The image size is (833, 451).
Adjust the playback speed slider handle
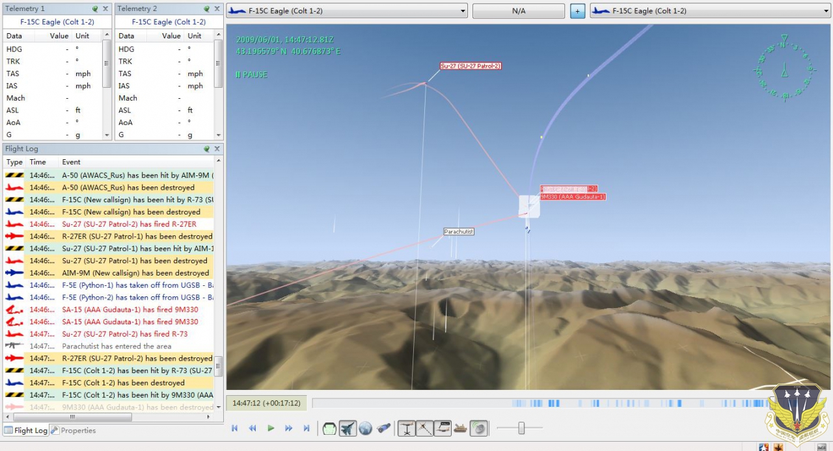click(x=521, y=428)
